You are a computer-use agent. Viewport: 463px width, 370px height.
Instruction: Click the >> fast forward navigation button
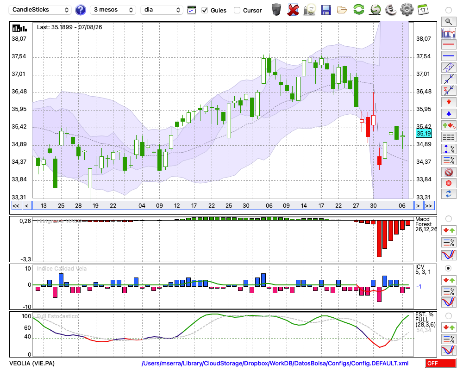pos(428,206)
